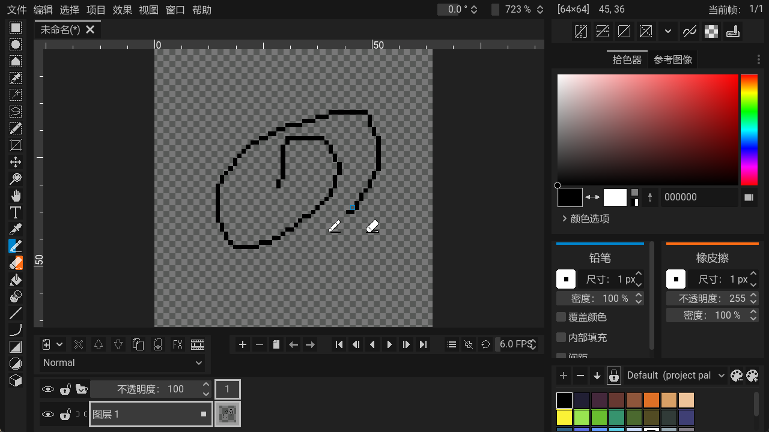The height and width of the screenshot is (432, 769).
Task: Add a new animation frame
Action: [243, 344]
